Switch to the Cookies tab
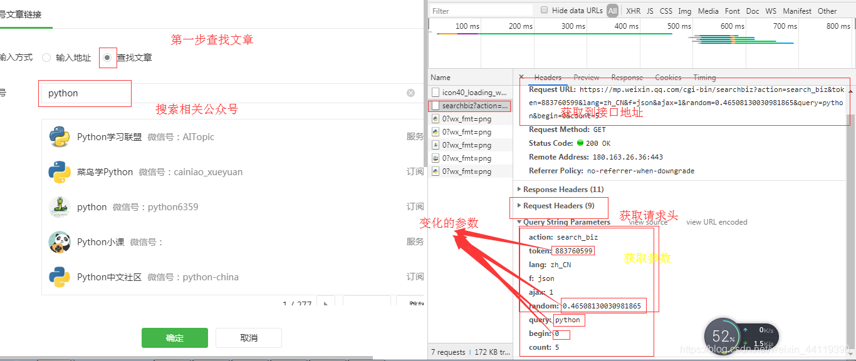The height and width of the screenshot is (361, 856). coord(668,78)
